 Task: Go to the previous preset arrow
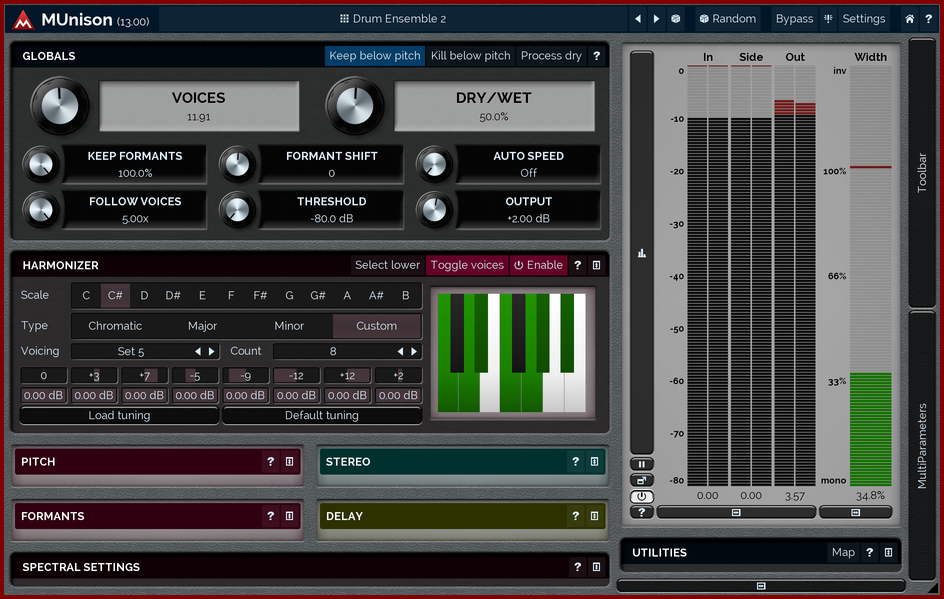[638, 19]
